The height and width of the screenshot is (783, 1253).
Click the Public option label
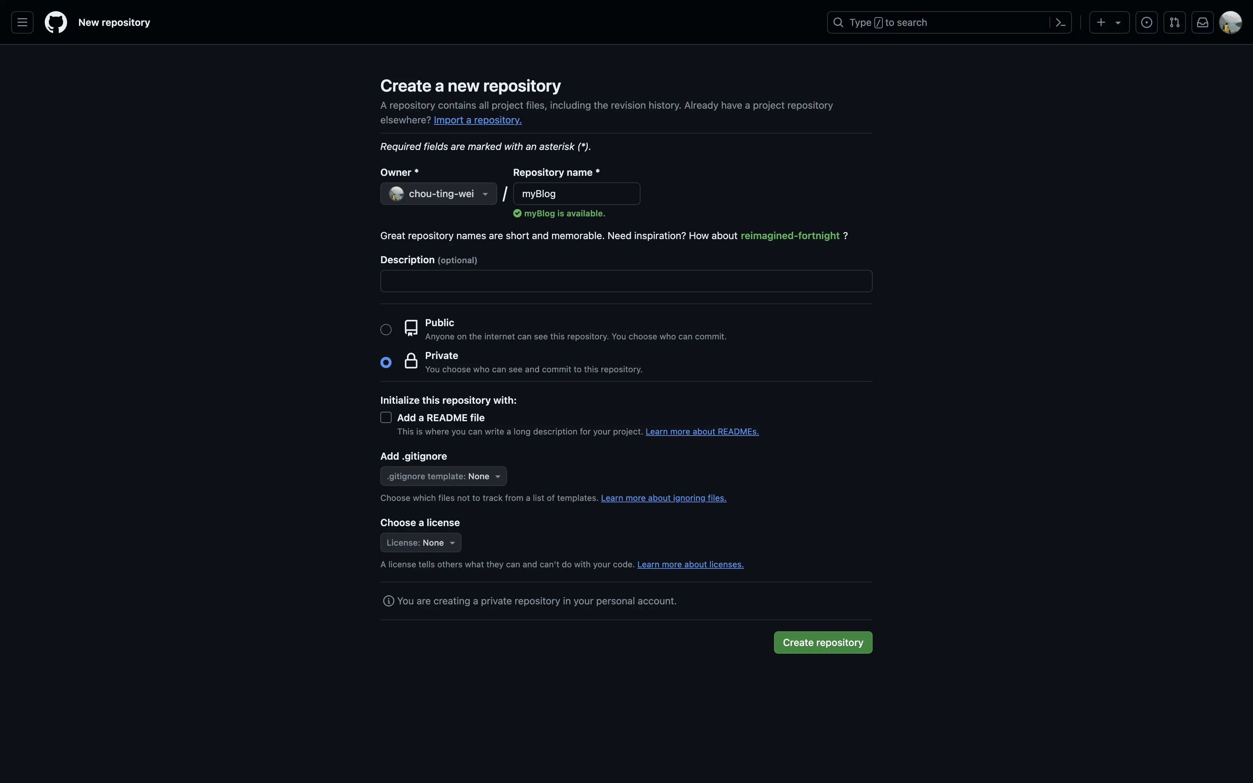pos(439,322)
